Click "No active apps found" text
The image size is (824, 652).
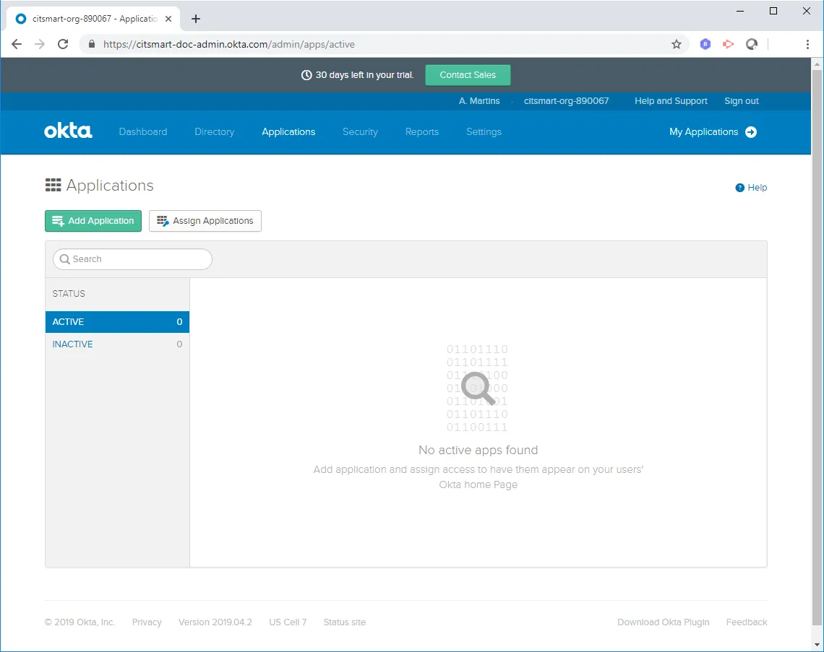(478, 450)
